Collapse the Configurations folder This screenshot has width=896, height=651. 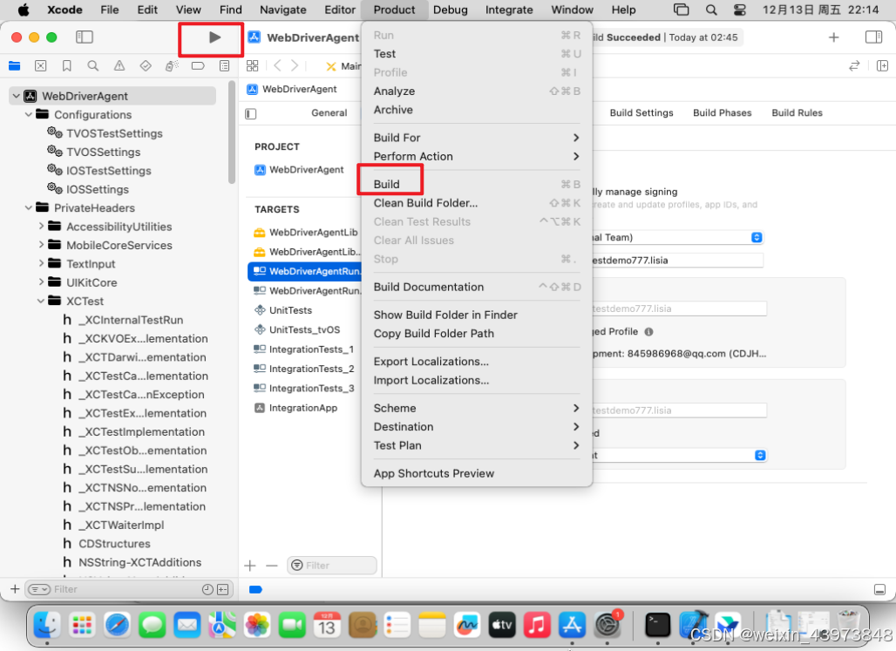point(29,114)
